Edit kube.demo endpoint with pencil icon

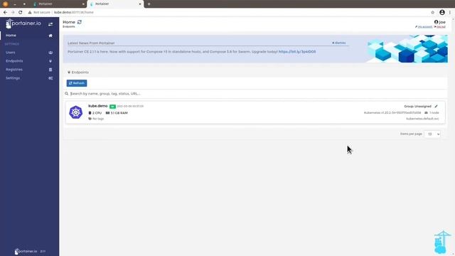click(x=436, y=107)
